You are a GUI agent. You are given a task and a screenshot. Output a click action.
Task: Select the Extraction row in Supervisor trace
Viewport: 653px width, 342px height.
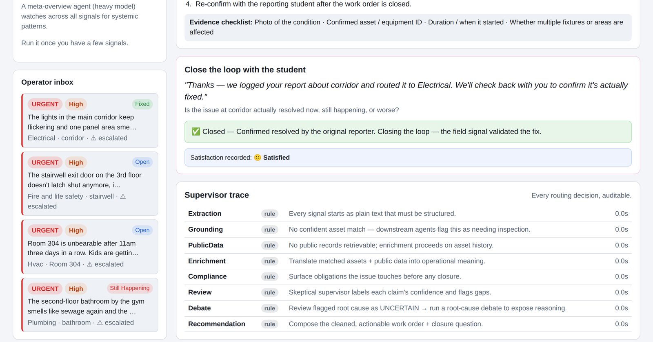[x=408, y=214]
